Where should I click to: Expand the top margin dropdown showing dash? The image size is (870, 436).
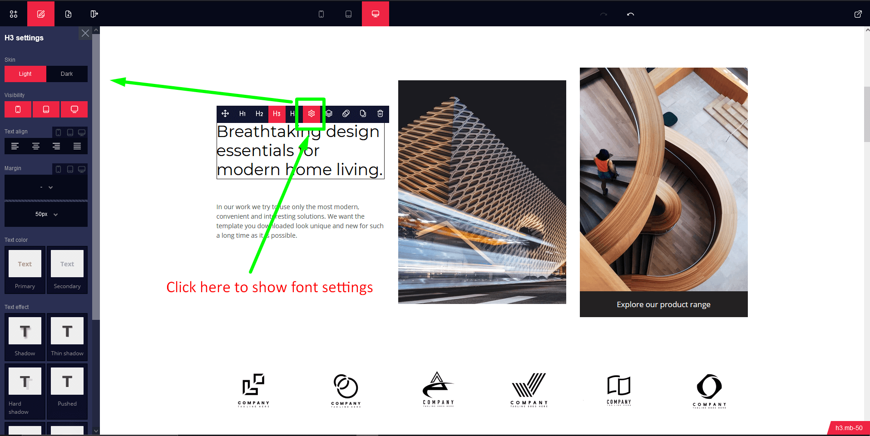[x=46, y=187]
